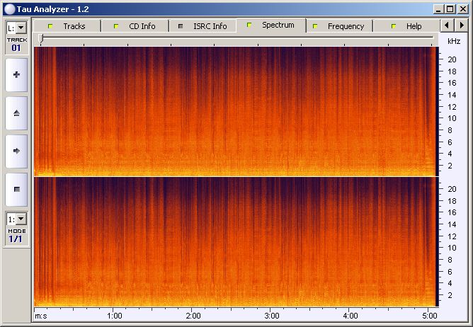Click the upper channel spectrogram
The width and height of the screenshot is (473, 327).
click(x=234, y=111)
